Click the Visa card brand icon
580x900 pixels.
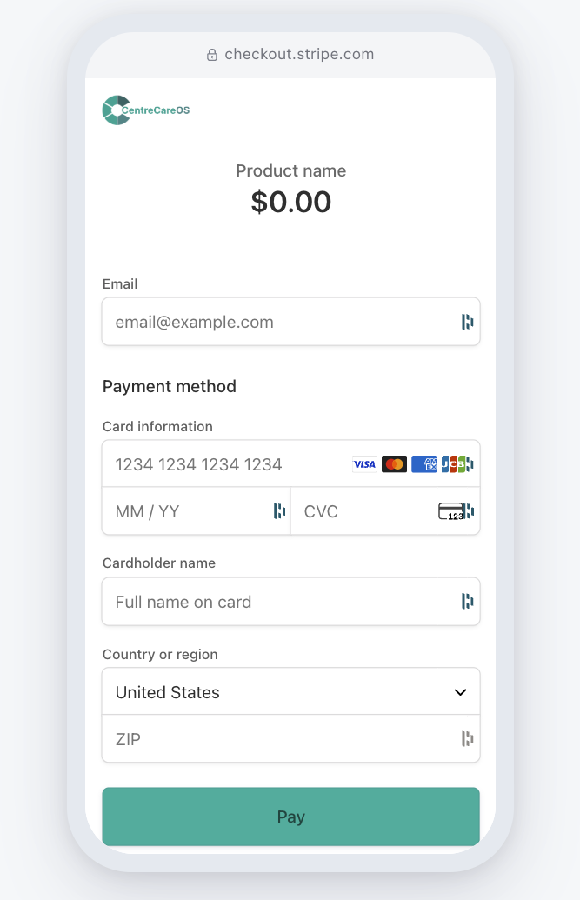click(x=363, y=463)
